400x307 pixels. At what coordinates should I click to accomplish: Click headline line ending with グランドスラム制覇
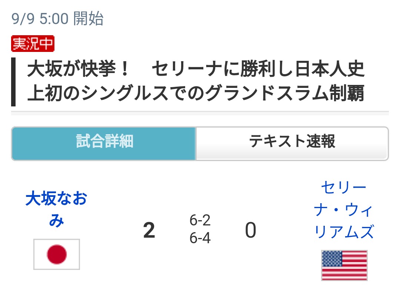(x=196, y=94)
